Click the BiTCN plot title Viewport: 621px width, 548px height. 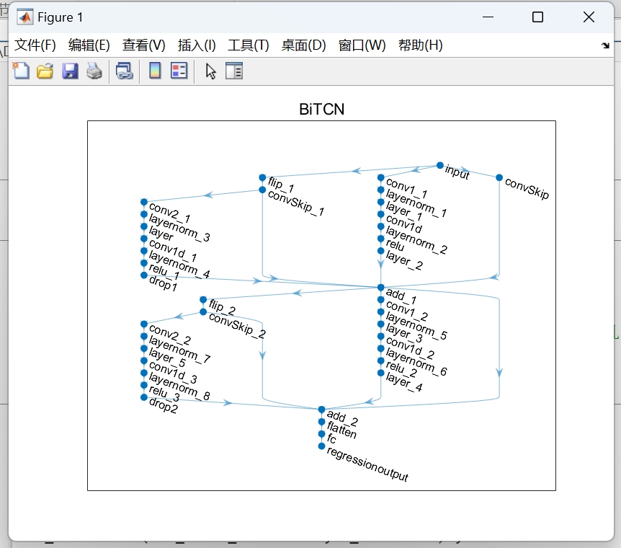pyautogui.click(x=321, y=109)
